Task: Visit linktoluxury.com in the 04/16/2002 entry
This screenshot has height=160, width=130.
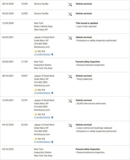Action: 42,134
